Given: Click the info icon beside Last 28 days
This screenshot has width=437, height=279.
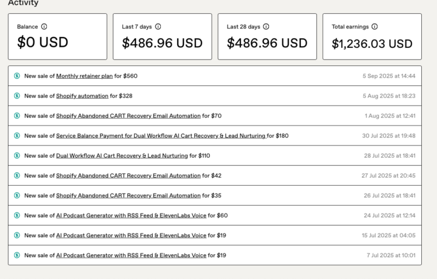Looking at the screenshot, I should click(x=266, y=27).
